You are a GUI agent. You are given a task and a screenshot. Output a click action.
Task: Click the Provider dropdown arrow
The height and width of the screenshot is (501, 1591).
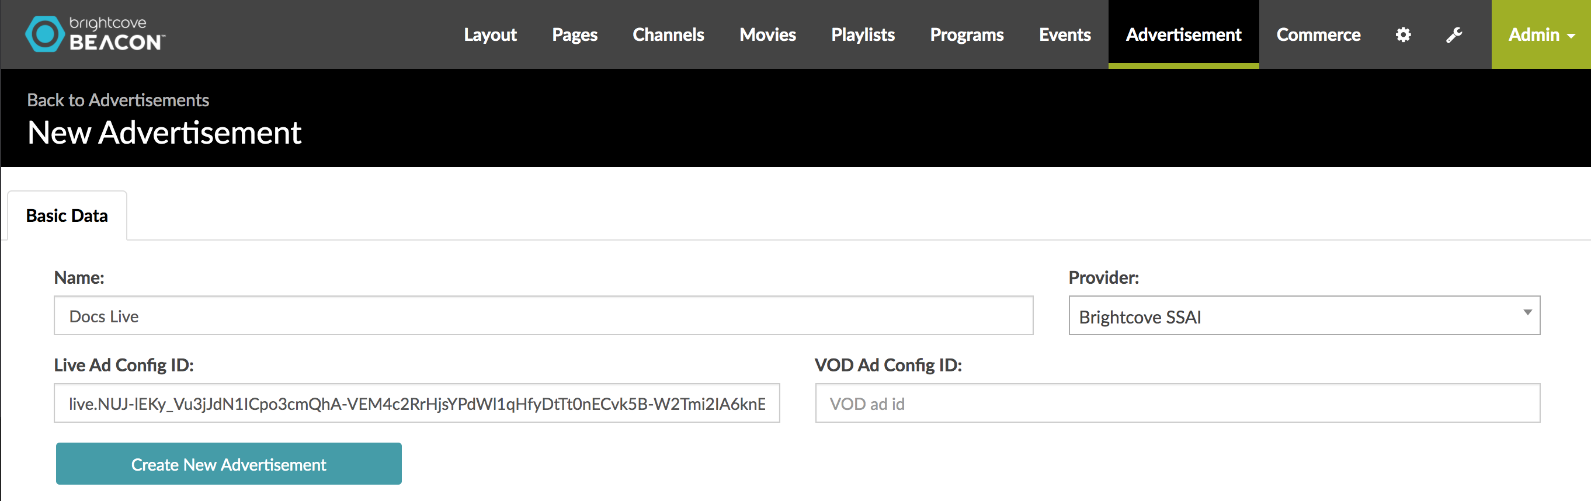1527,312
